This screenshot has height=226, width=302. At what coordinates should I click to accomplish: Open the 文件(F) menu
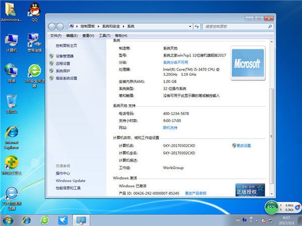[56, 36]
